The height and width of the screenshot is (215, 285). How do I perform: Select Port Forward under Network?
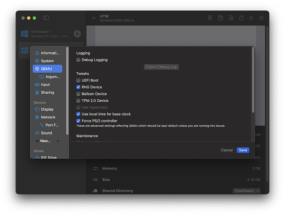[52, 125]
